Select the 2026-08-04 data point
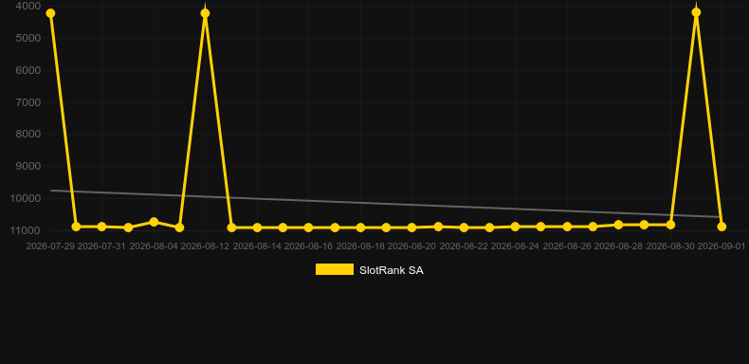This screenshot has width=749, height=364. 154,222
